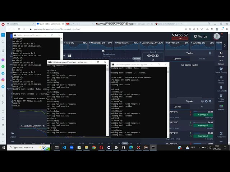Open Signals help question-mark icon
The height and width of the screenshot is (172, 230).
click(x=202, y=101)
